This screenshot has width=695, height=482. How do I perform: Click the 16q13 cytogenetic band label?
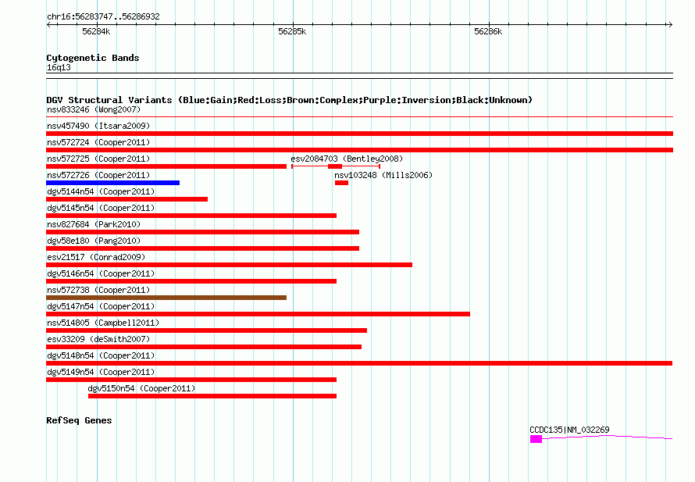point(59,67)
